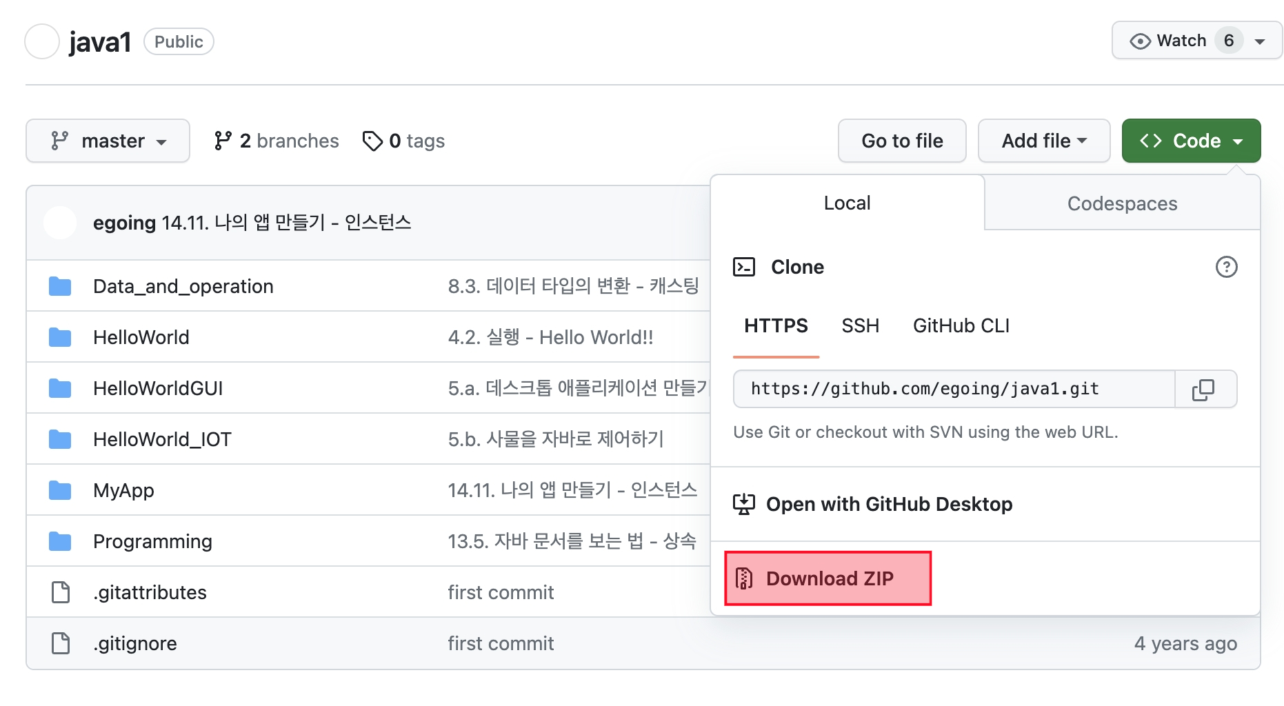Click the HelloWorldGUI folder icon
Viewport: 1284px width, 706px height.
pos(60,388)
